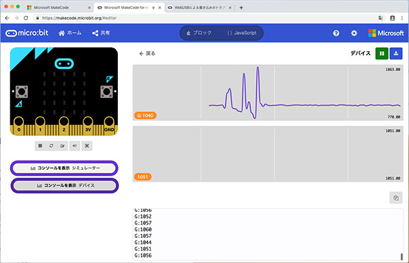This screenshot has width=409, height=263.
Task: Open the settings gear menu
Action: pyautogui.click(x=354, y=33)
